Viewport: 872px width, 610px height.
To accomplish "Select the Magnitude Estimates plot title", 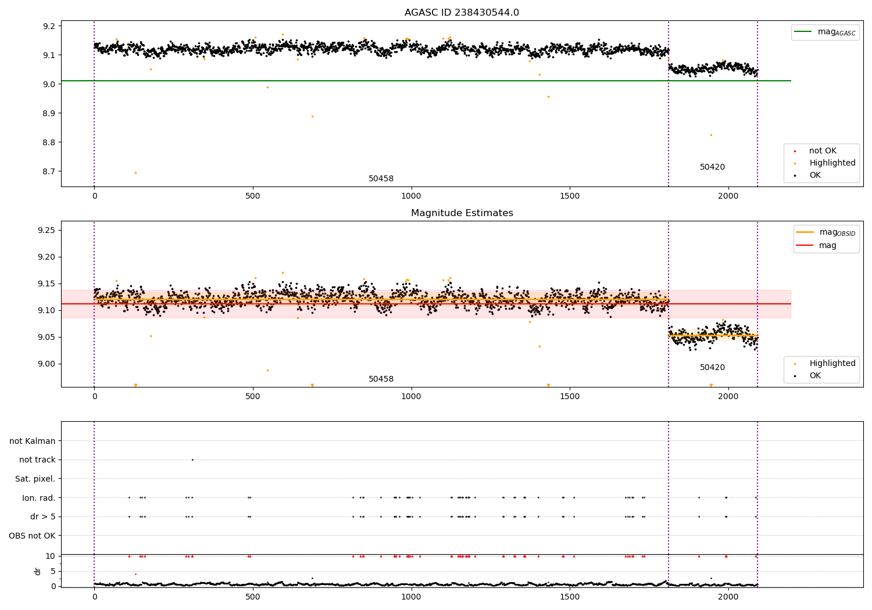I will pos(462,213).
